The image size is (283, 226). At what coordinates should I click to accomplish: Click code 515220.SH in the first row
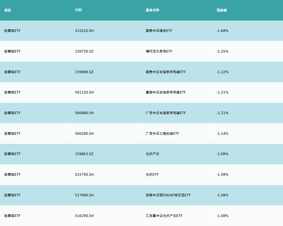(x=84, y=31)
